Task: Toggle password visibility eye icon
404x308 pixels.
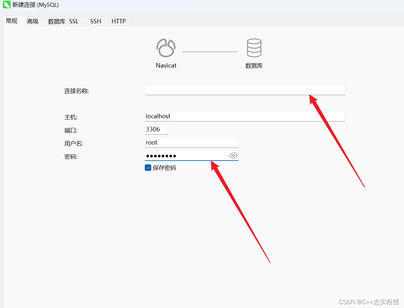Action: point(234,155)
